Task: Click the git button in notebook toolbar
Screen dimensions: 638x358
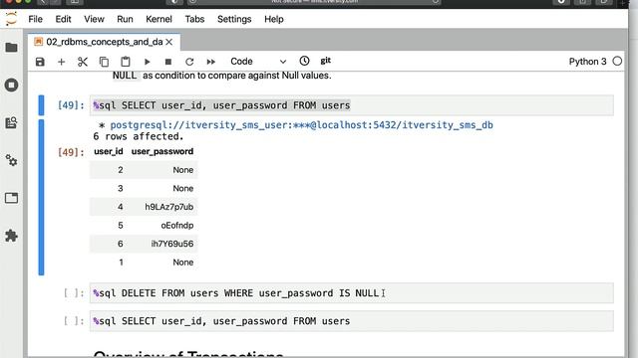Action: click(x=326, y=61)
